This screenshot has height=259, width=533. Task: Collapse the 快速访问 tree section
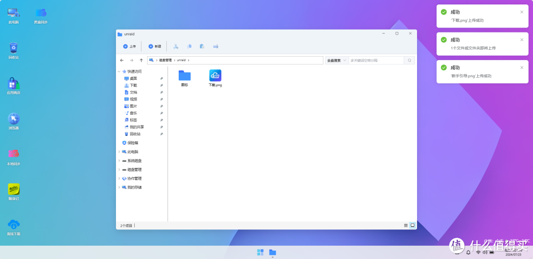pos(119,71)
